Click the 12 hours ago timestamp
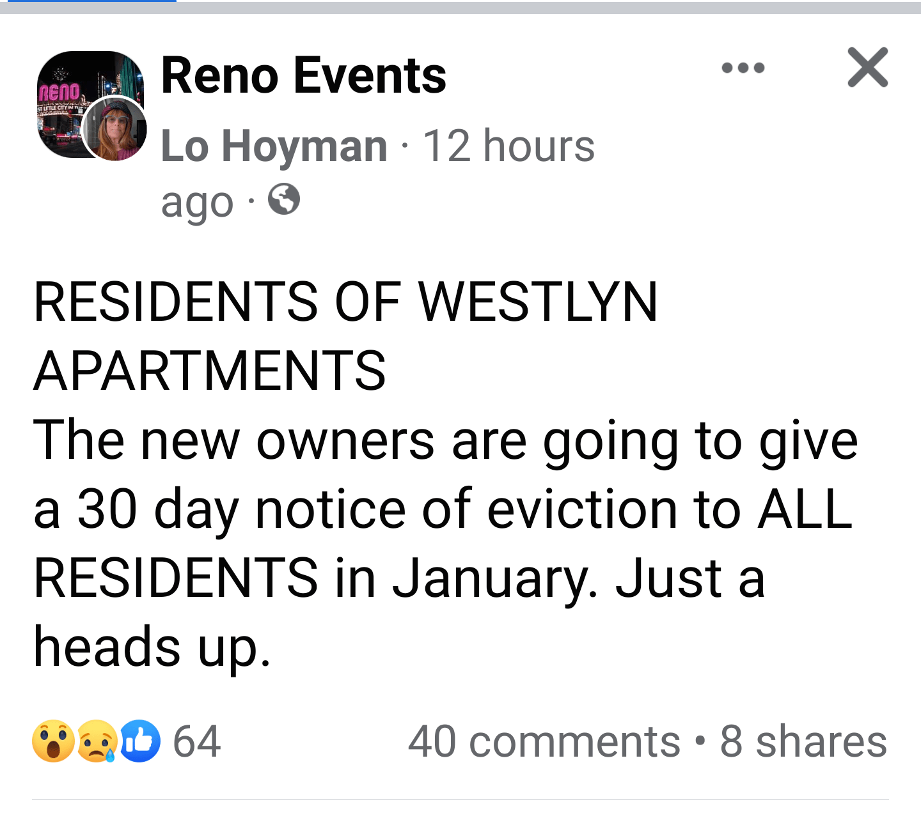The image size is (921, 818). [x=508, y=146]
